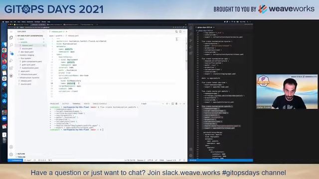
Task: Switch to DEBUG CONSOLE panel tab
Action: 100,104
